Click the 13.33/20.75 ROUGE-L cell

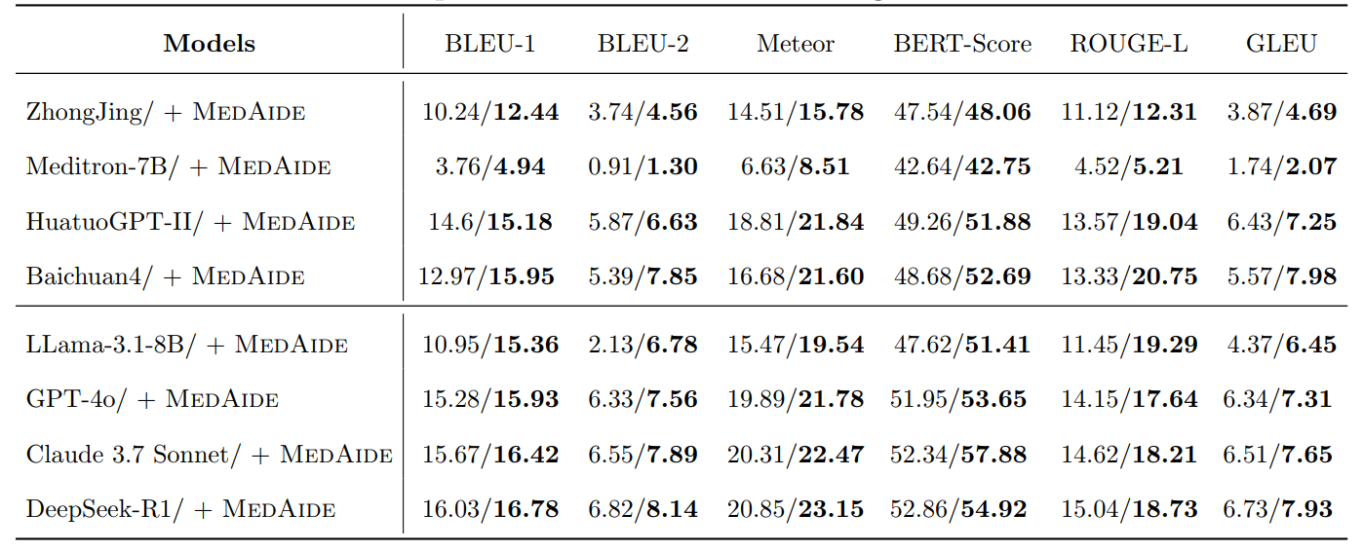coord(1129,276)
